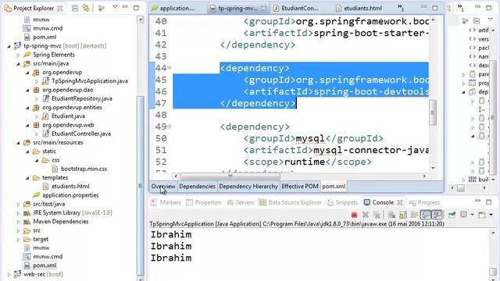Click Clear Console icon
Screen dimensions: 500x281
[x=391, y=215]
